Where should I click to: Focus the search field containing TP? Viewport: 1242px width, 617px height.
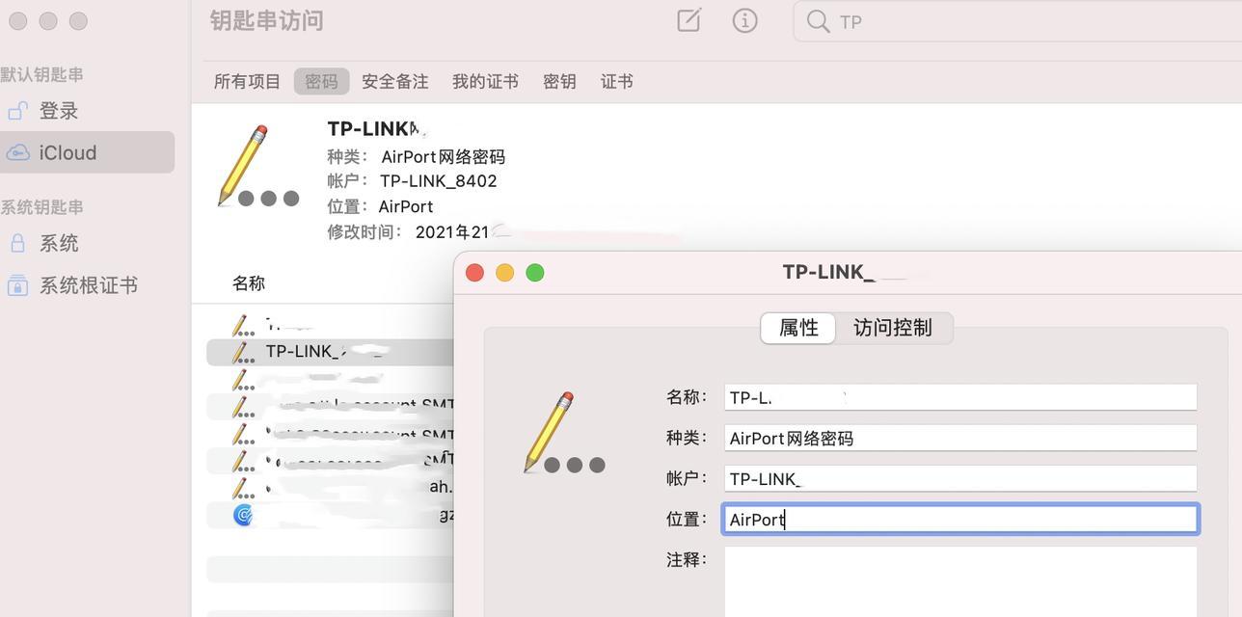point(1017,21)
